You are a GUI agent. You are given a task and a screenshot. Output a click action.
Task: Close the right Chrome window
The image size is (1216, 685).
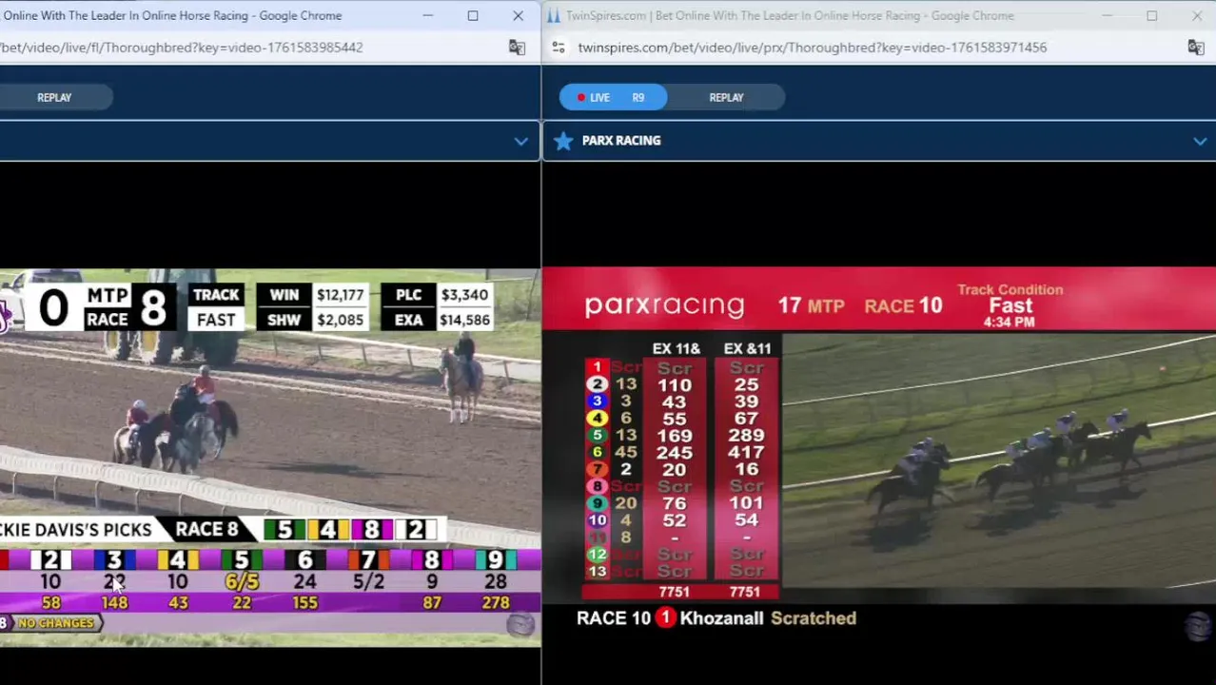pyautogui.click(x=1196, y=15)
